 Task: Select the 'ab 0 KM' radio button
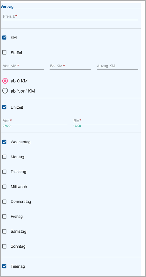5,81
